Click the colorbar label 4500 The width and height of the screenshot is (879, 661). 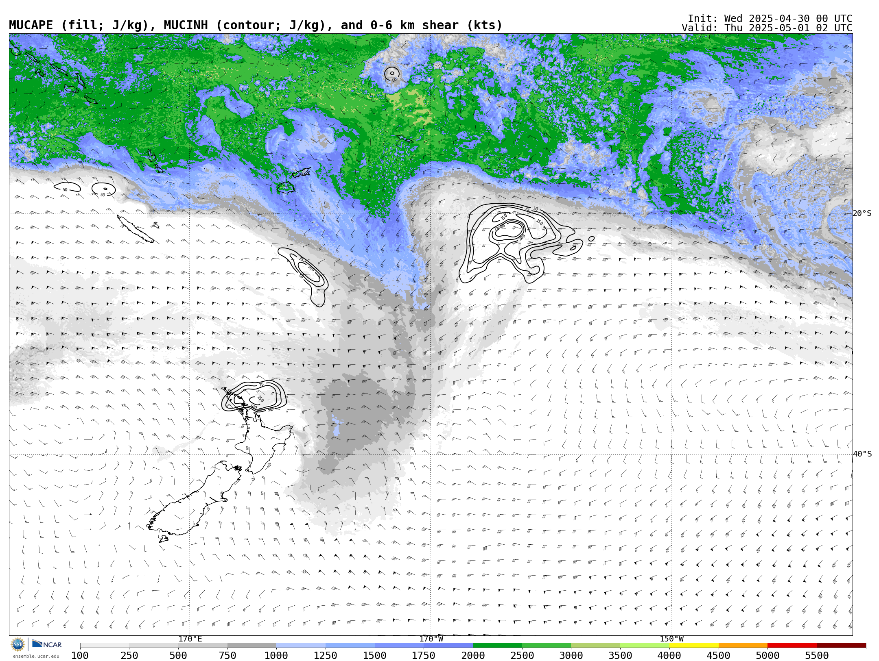[719, 656]
